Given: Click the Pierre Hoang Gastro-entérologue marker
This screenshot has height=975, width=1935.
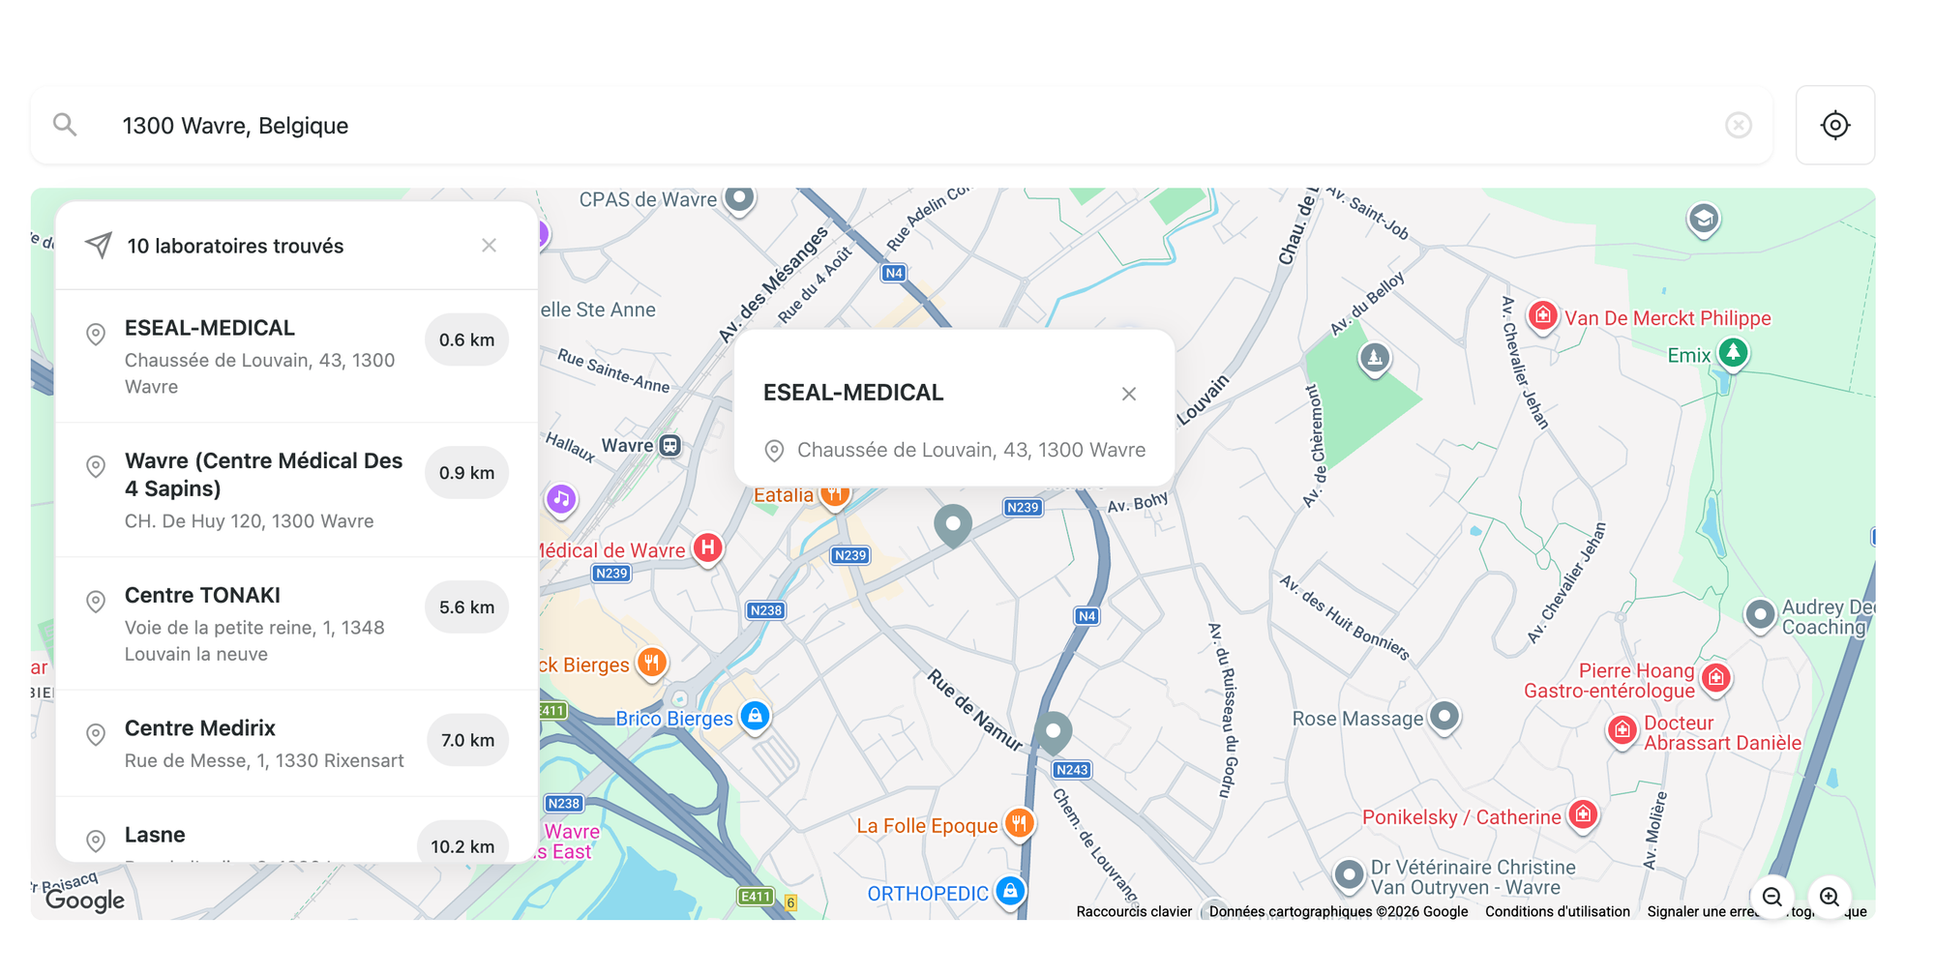Looking at the screenshot, I should [1716, 678].
